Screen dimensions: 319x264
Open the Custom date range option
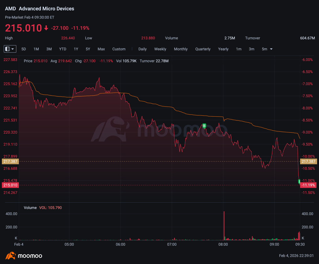tap(119, 49)
